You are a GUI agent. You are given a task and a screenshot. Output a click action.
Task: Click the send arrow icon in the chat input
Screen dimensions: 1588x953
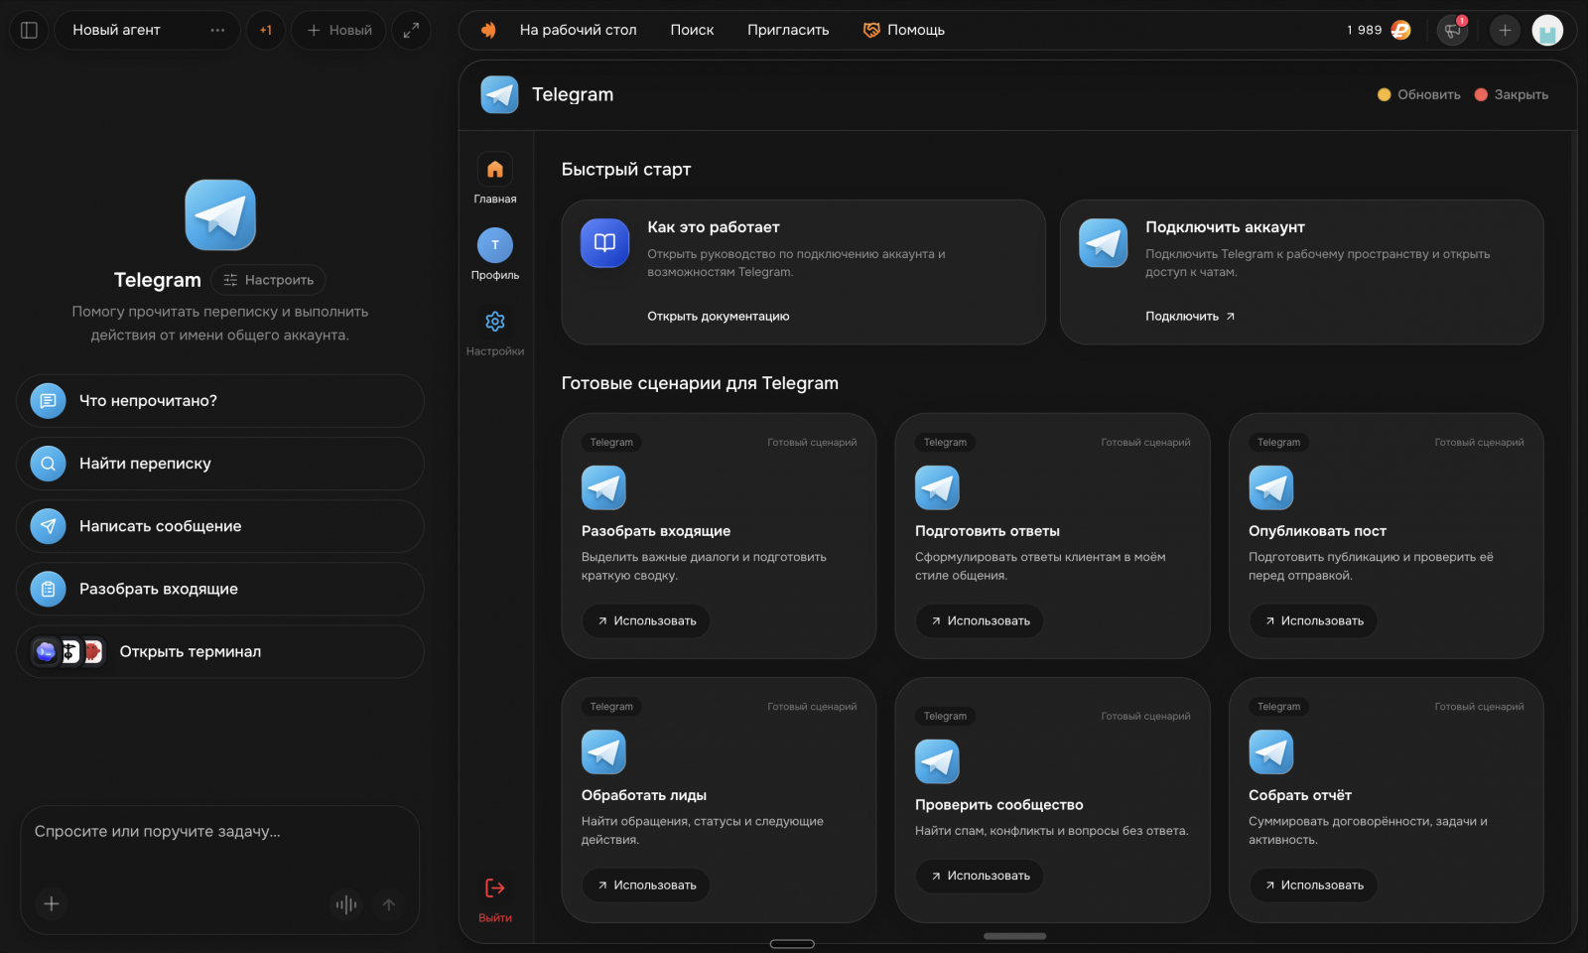coord(389,904)
